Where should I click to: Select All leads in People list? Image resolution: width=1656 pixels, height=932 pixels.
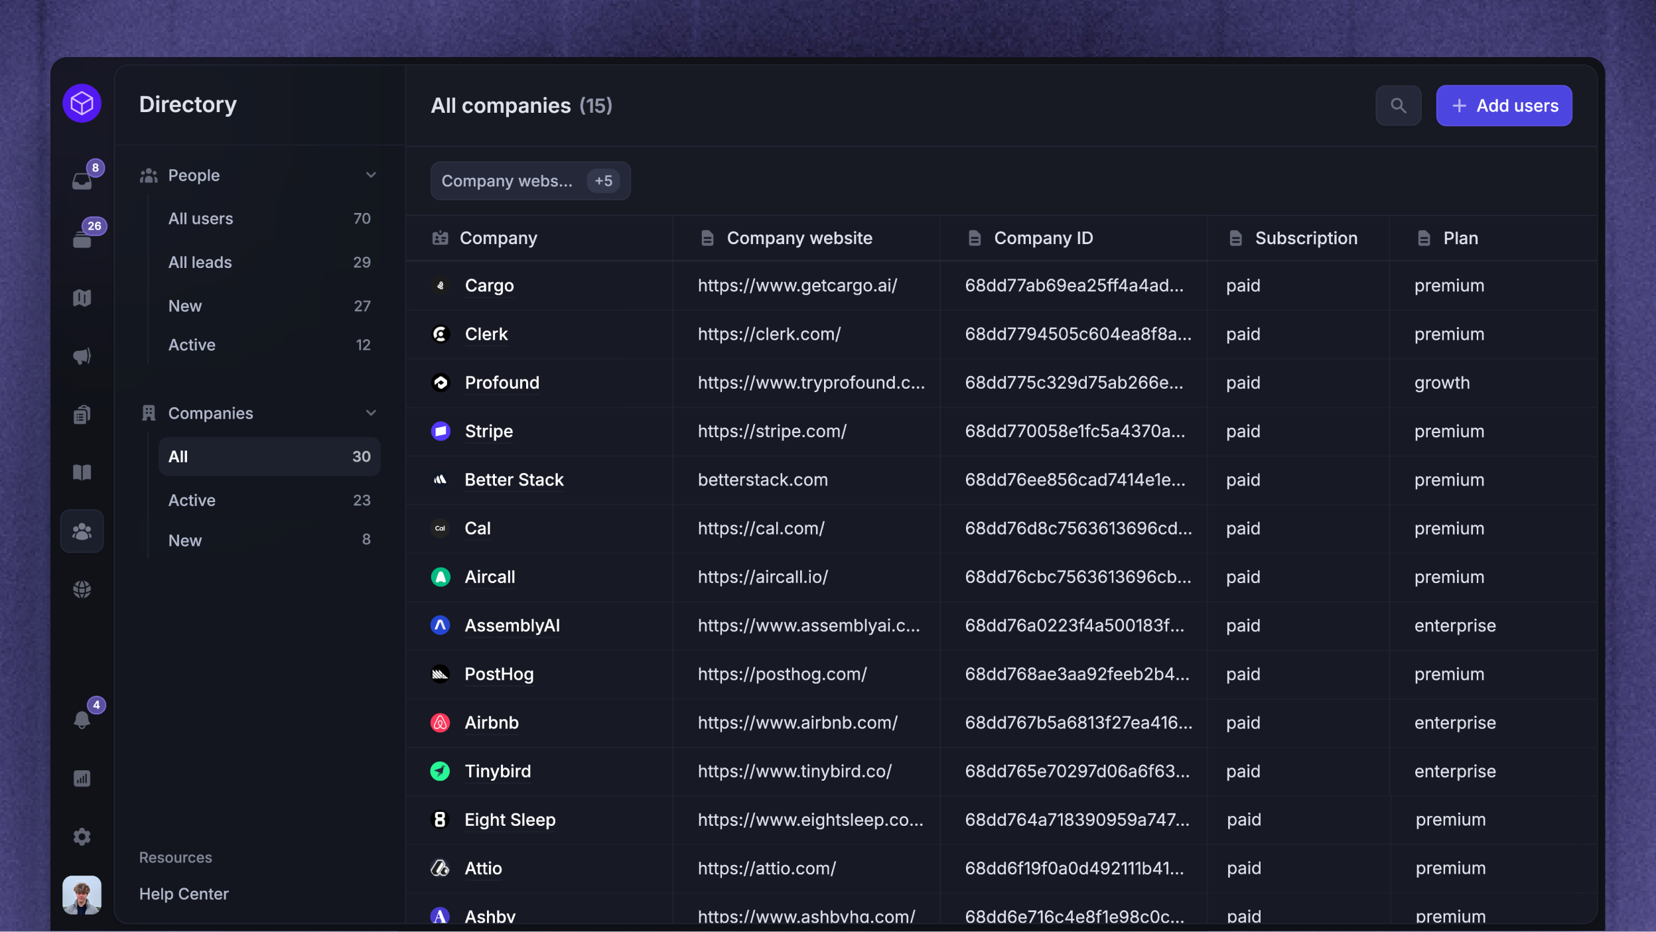(x=269, y=263)
